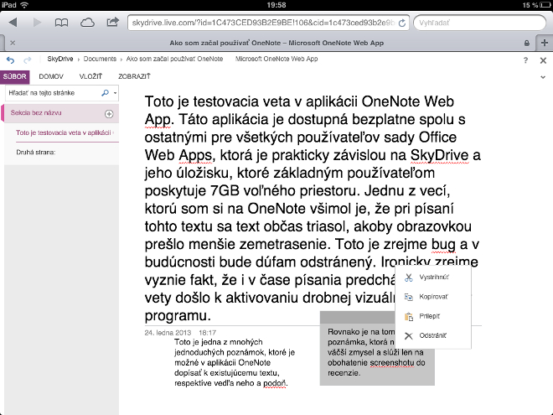Click underlined word screenshotu in gray note
The image size is (553, 415).
pyautogui.click(x=392, y=363)
